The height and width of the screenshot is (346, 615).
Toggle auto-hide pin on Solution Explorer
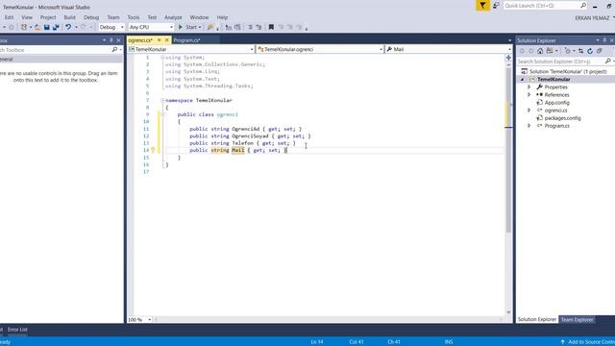click(604, 40)
